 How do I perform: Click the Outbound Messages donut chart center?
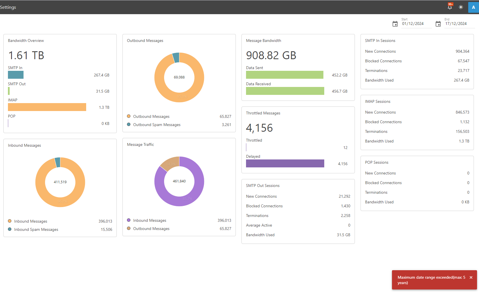pos(179,77)
